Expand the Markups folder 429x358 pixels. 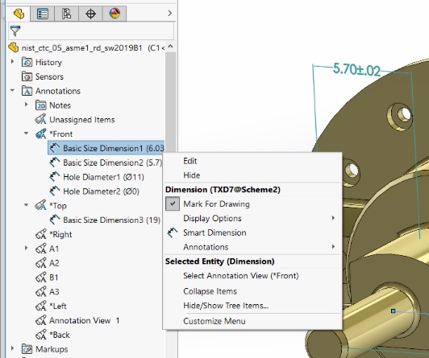tap(12, 348)
